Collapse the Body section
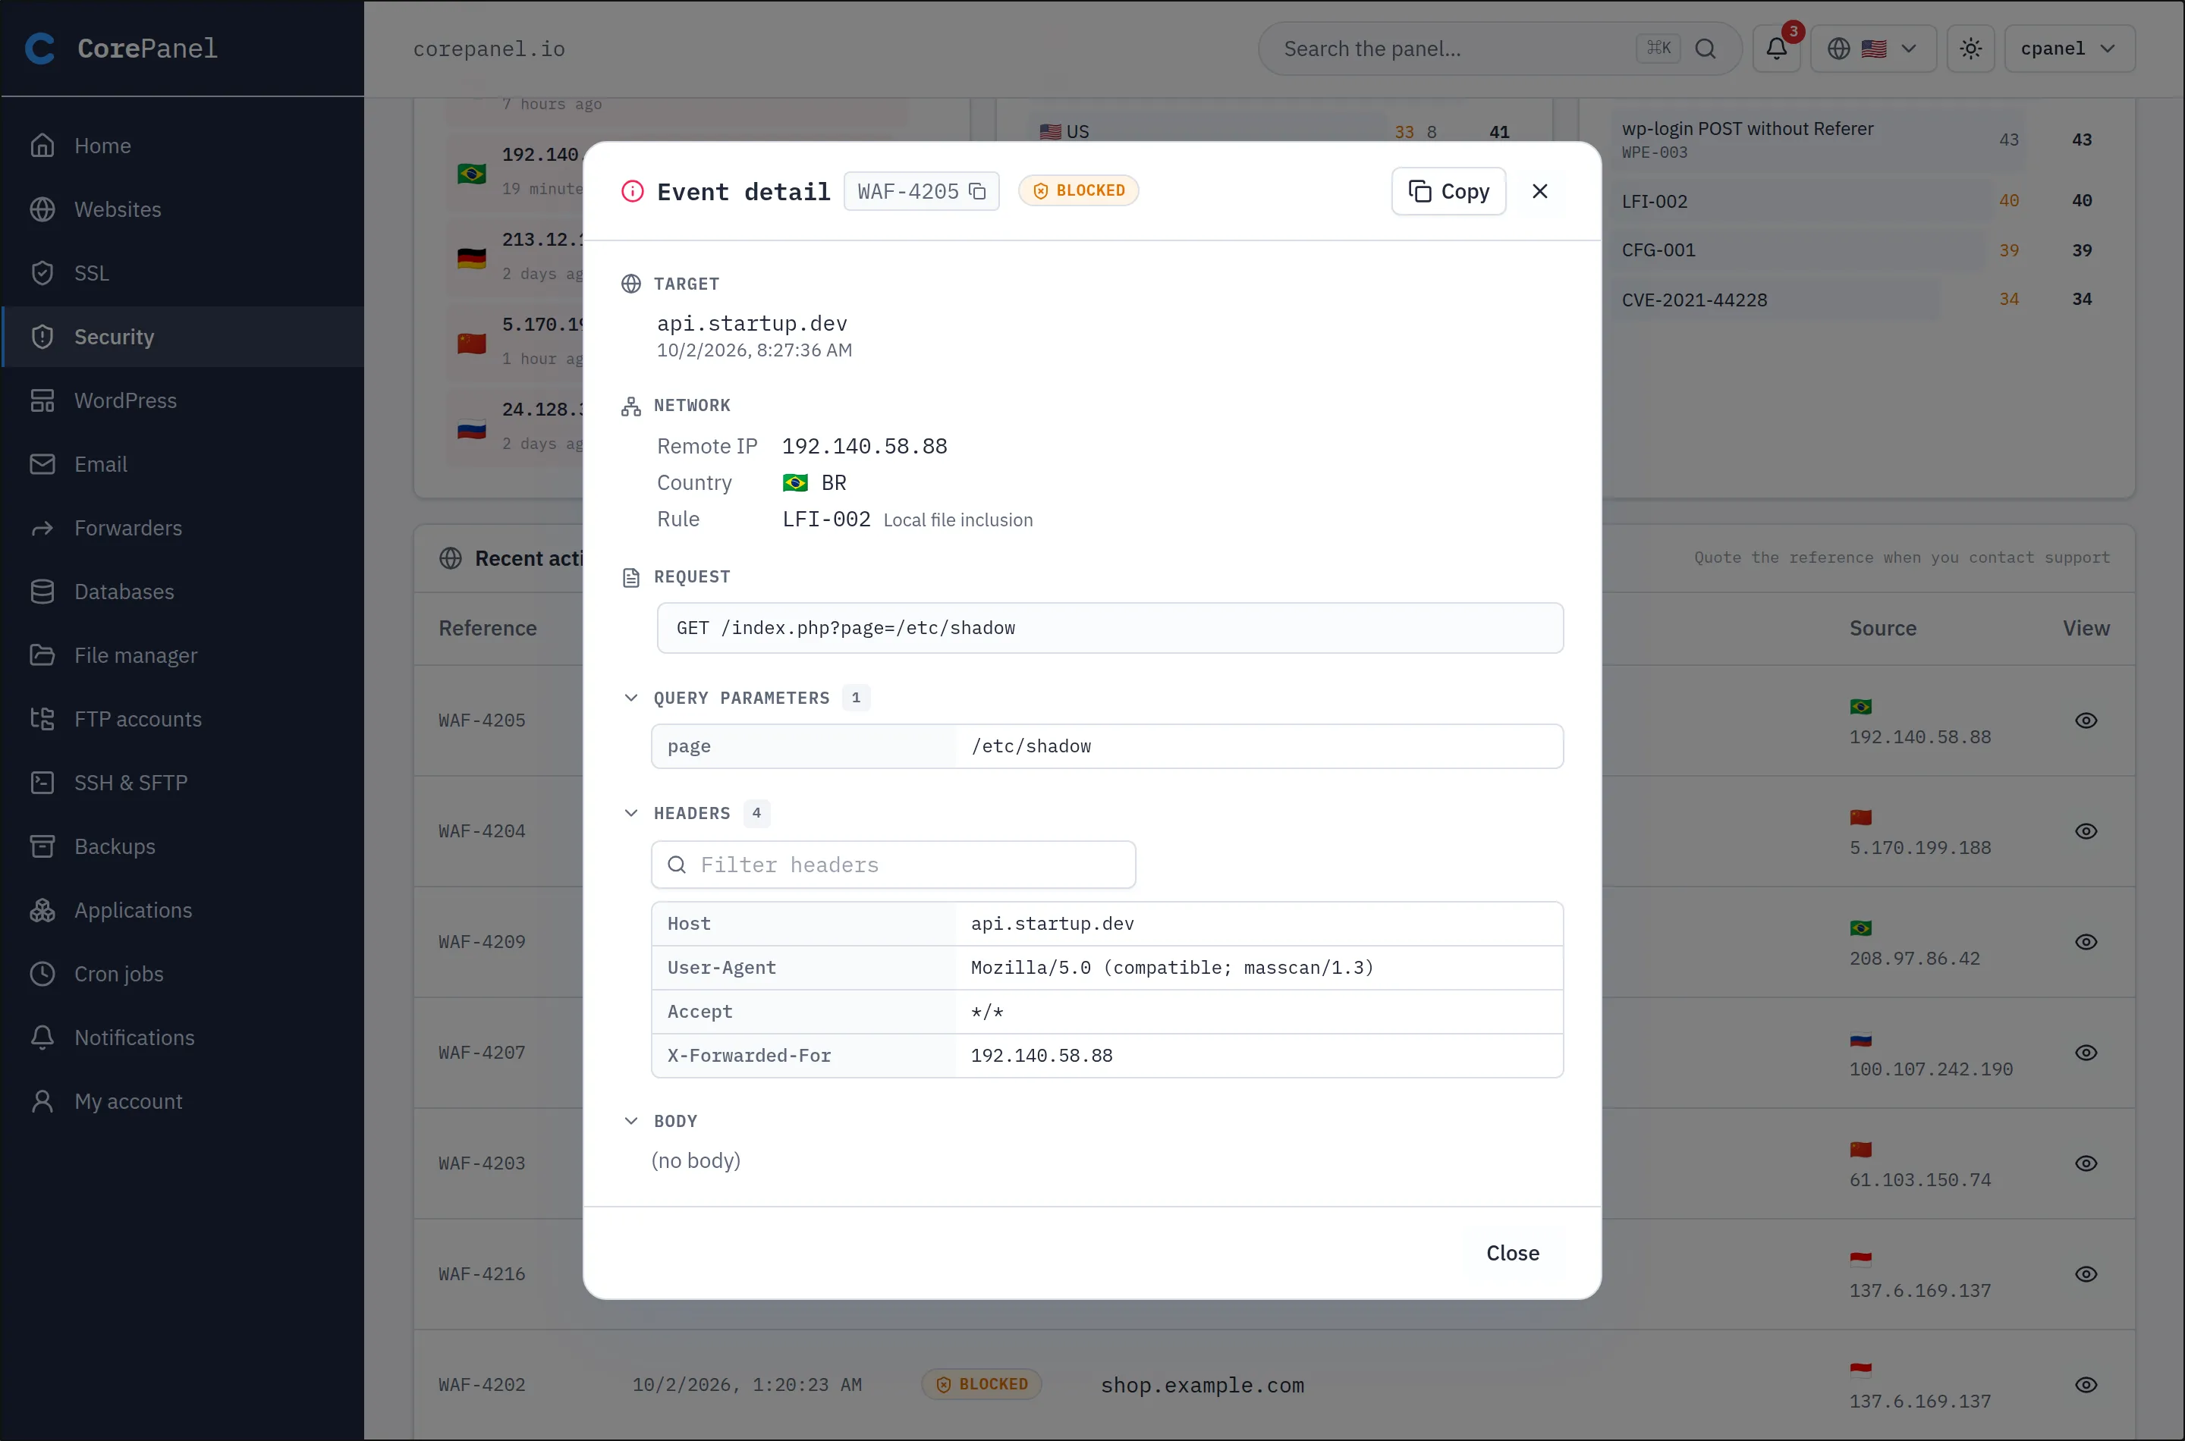Image resolution: width=2185 pixels, height=1441 pixels. point(630,1121)
